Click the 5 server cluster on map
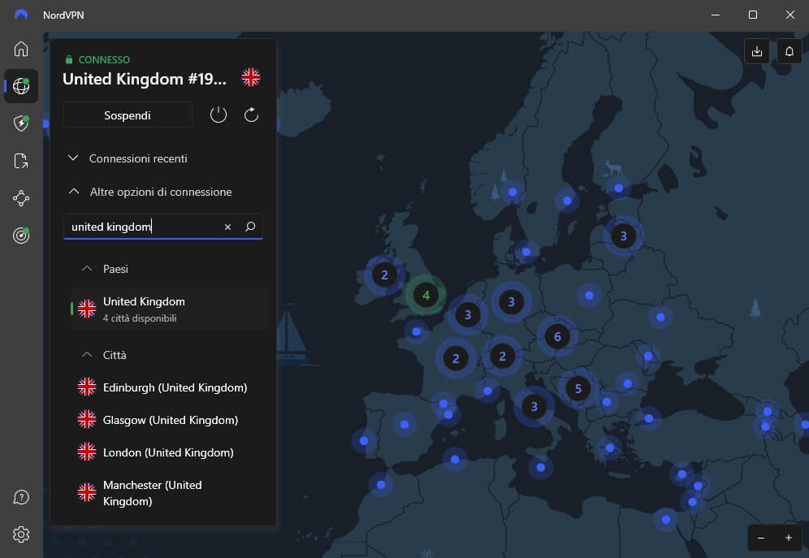This screenshot has height=558, width=809. click(578, 388)
